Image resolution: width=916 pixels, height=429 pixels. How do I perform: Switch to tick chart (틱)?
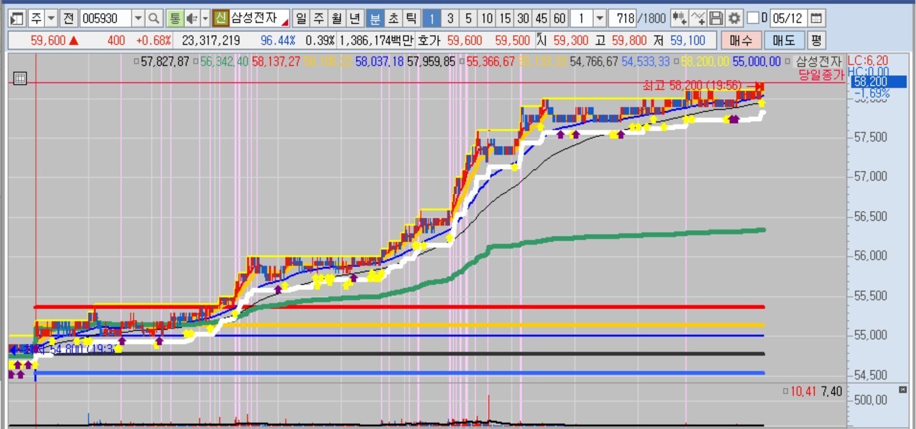[412, 18]
